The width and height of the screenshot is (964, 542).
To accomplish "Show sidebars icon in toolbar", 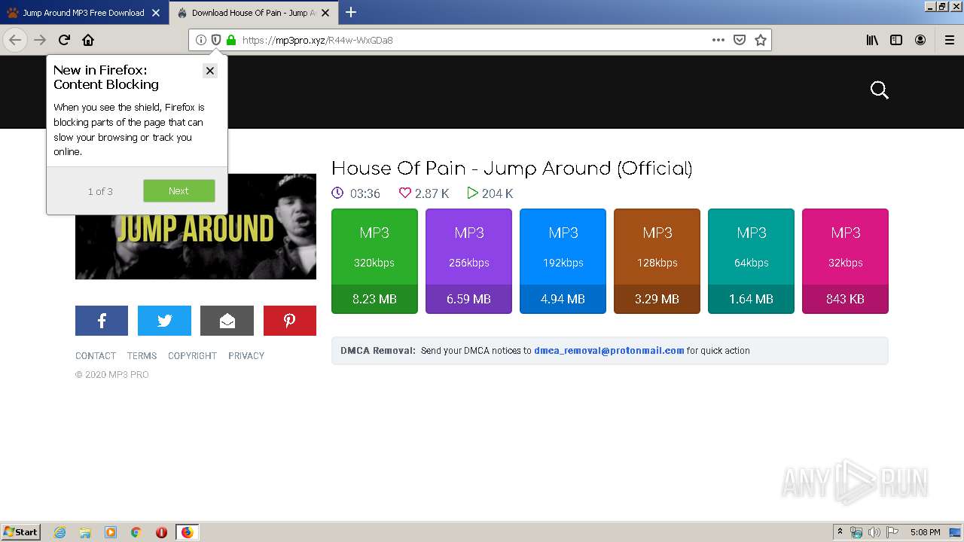I will tap(896, 40).
